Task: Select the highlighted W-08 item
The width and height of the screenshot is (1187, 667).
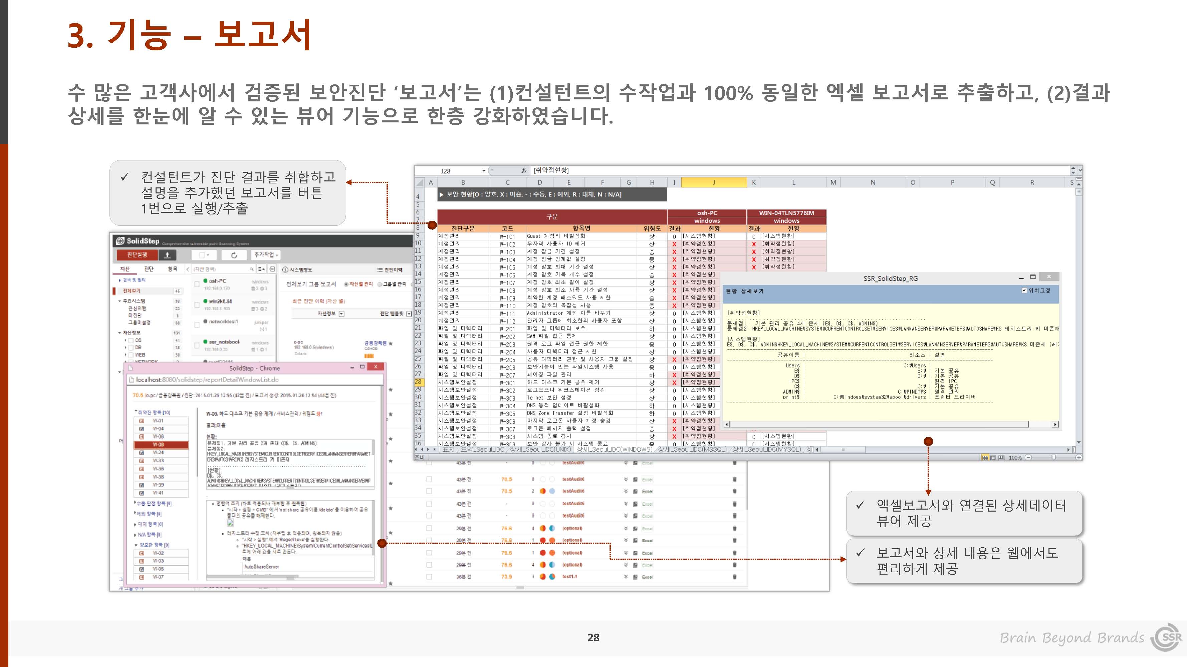Action: (x=161, y=445)
